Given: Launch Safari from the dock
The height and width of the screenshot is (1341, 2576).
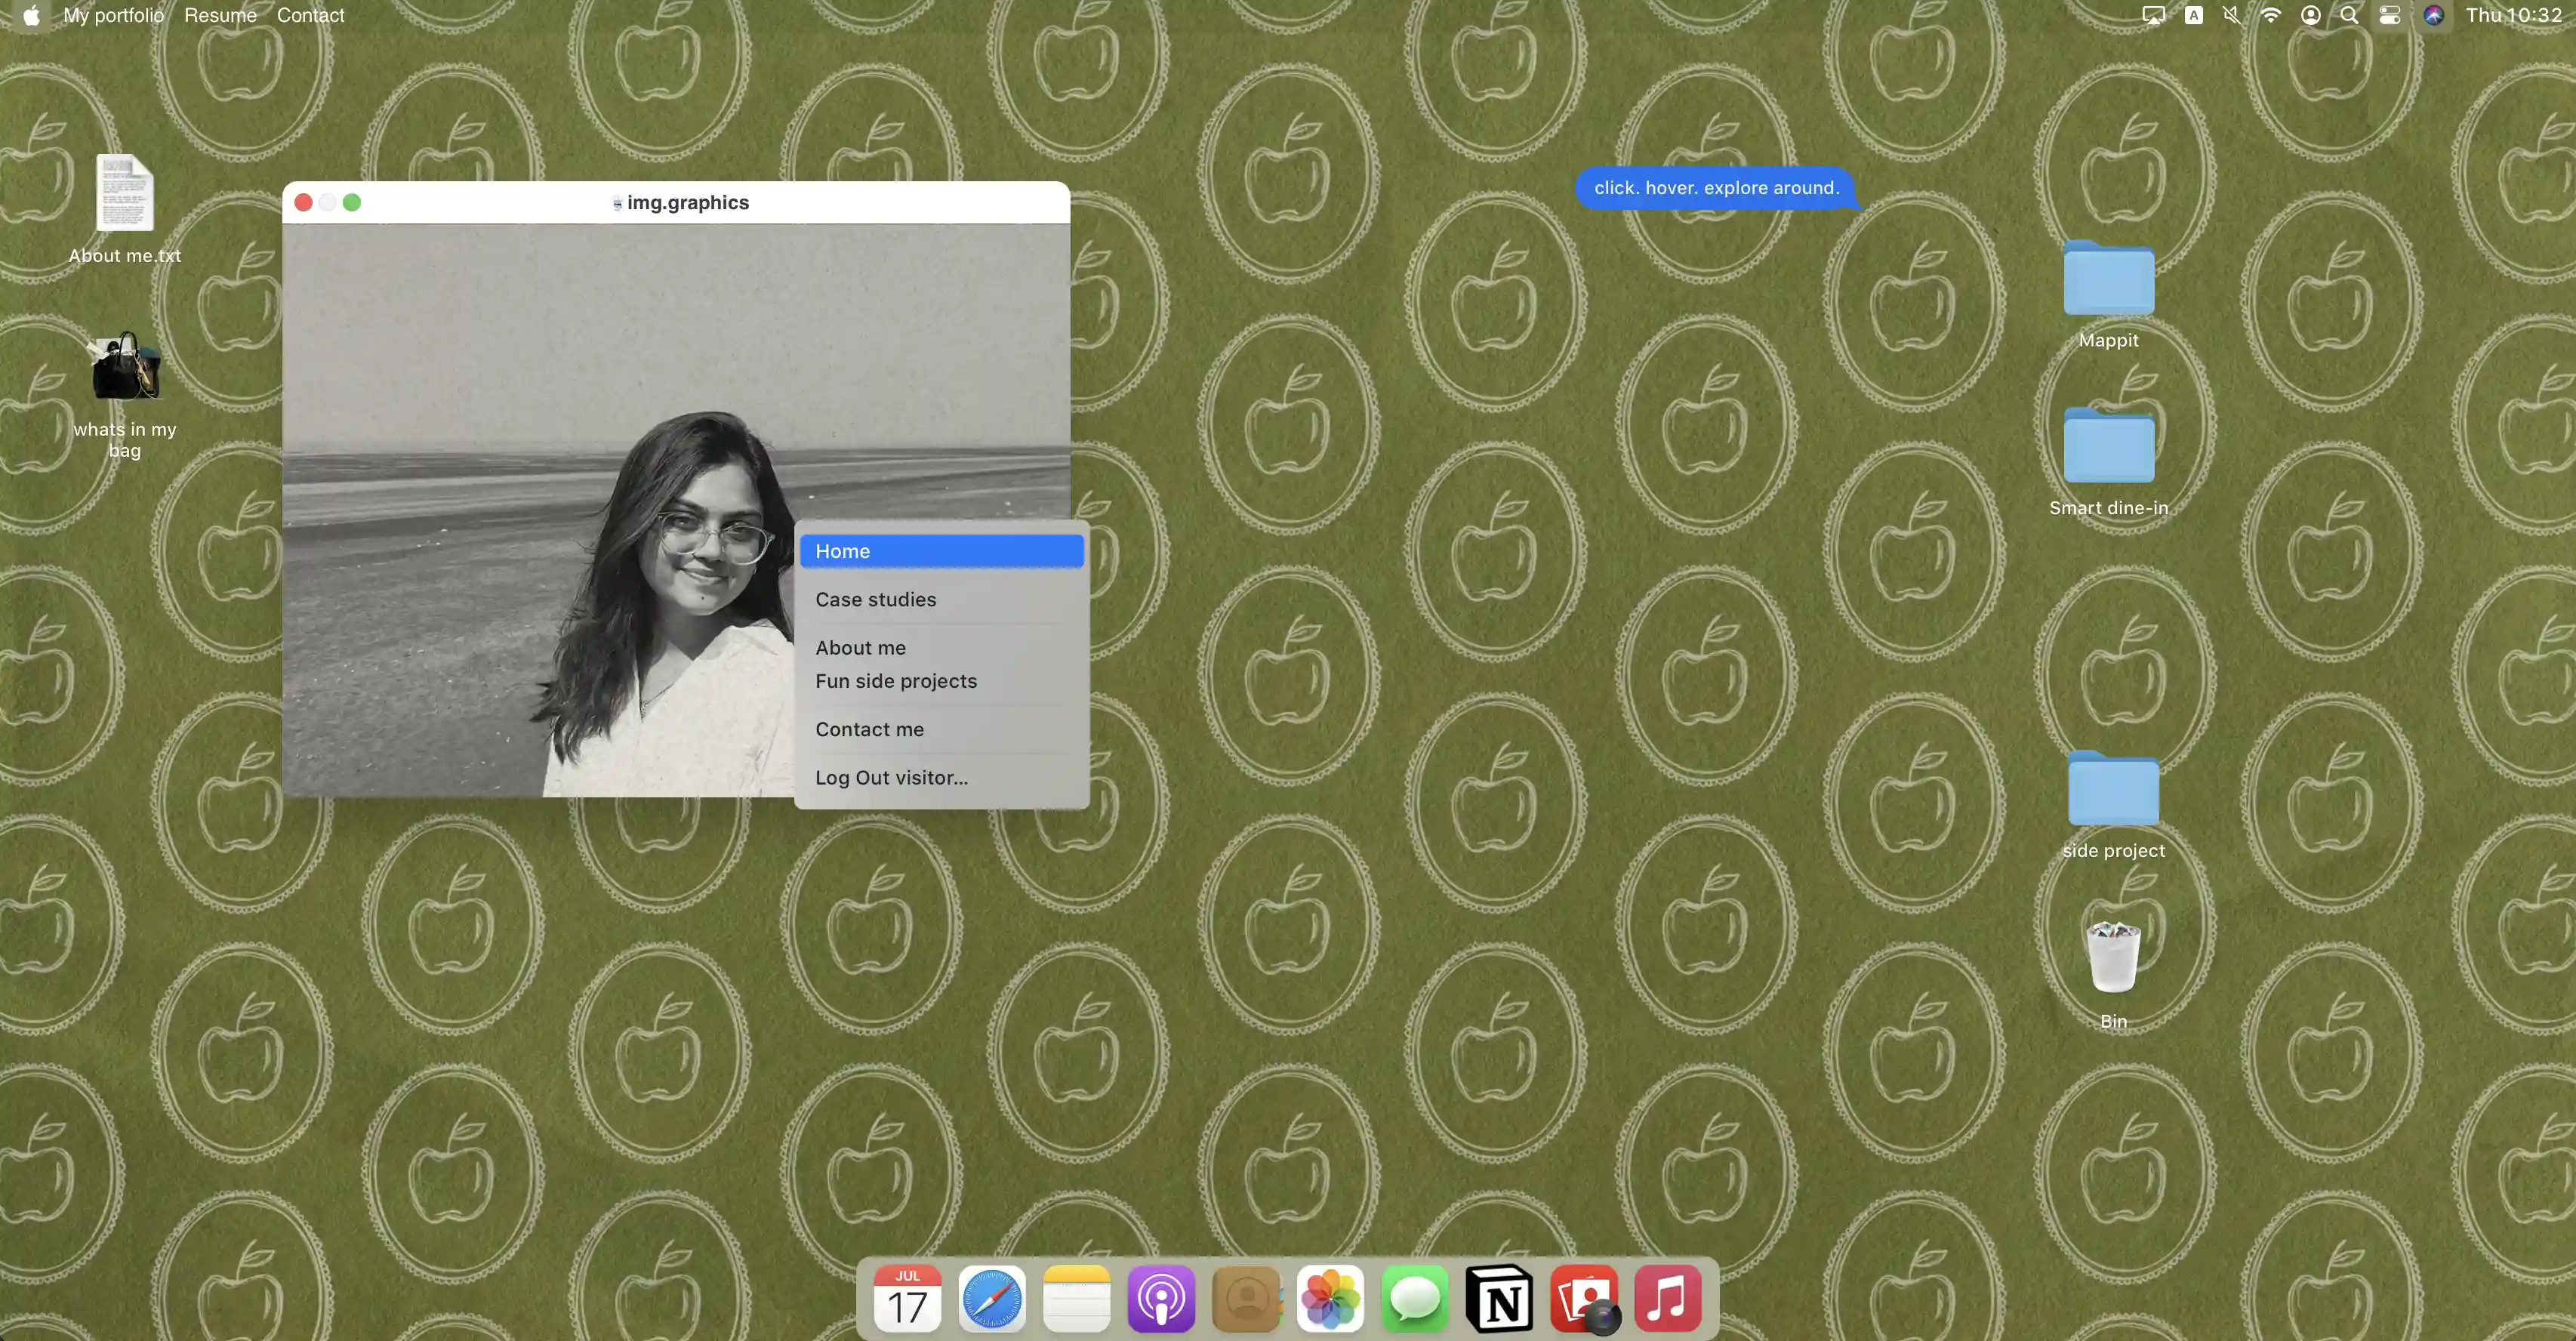Looking at the screenshot, I should coord(992,1298).
